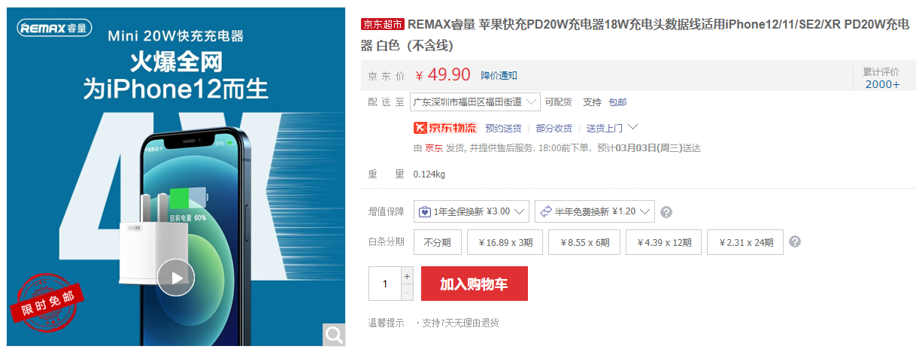Click the help icon beside the installment options

tap(795, 241)
